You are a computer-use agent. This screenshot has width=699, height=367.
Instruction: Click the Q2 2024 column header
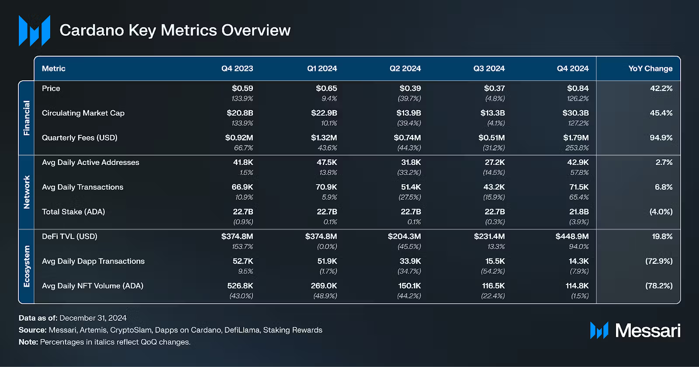(405, 69)
